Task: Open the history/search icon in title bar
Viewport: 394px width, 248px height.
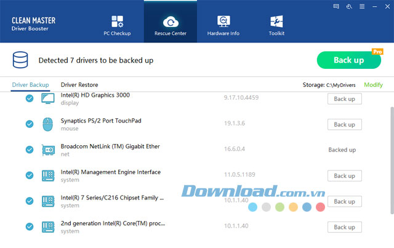Action: click(349, 7)
